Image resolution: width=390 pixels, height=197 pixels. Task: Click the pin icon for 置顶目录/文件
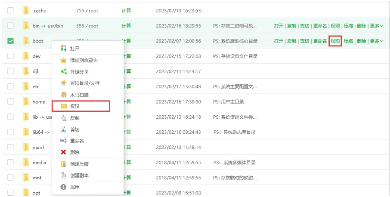point(63,83)
